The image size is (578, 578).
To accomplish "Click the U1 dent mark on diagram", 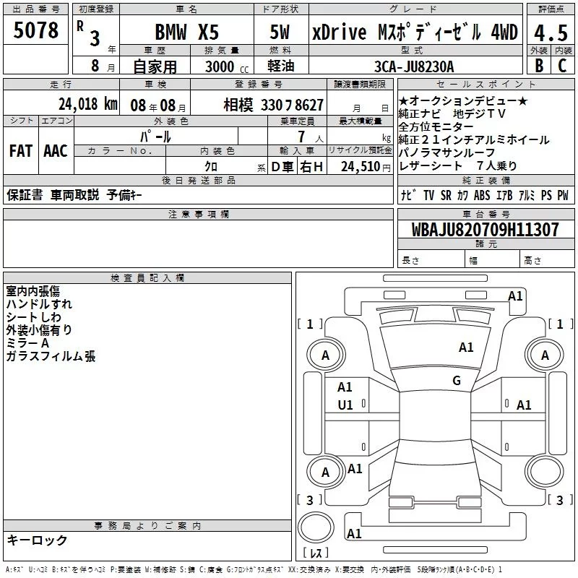I will pos(345,405).
